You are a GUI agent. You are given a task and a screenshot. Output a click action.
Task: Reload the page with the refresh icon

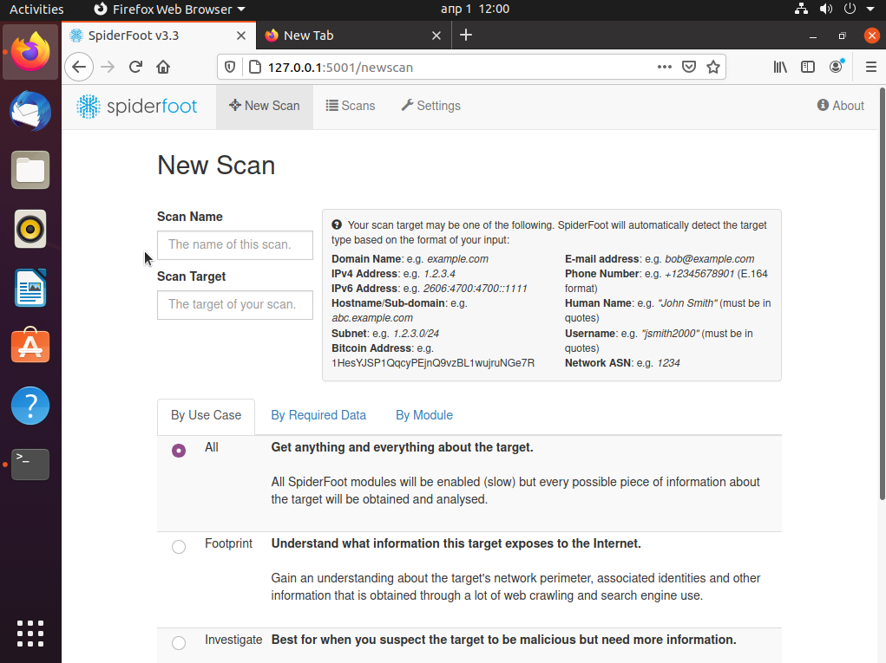point(135,67)
